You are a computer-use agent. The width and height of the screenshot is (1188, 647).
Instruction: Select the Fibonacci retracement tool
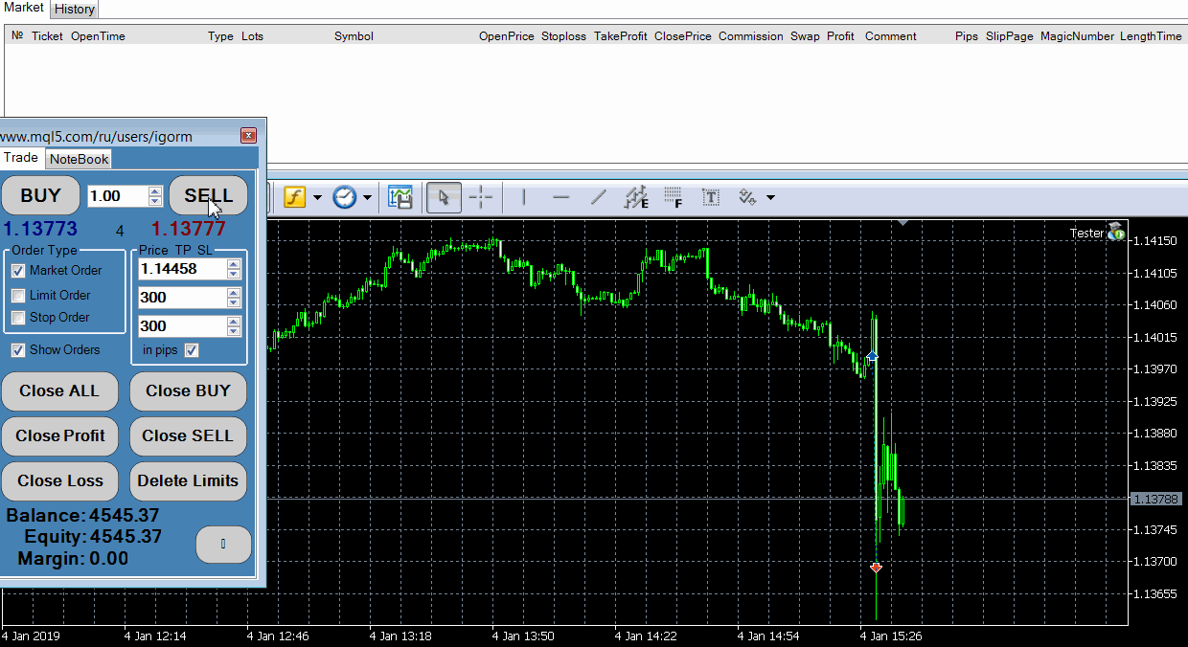point(674,197)
